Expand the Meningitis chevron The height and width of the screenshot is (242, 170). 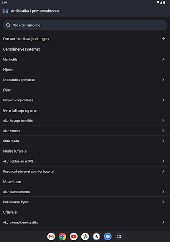[163, 59]
